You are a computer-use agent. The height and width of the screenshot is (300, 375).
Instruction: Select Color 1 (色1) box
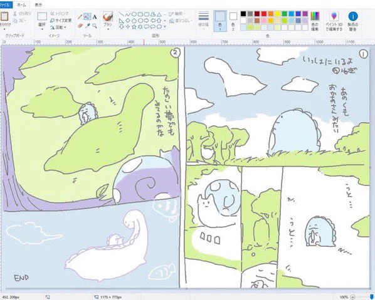(220, 21)
